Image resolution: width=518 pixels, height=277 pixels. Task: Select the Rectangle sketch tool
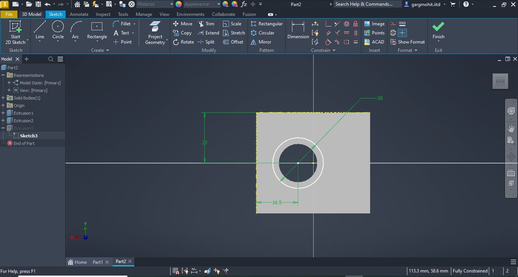97,30
